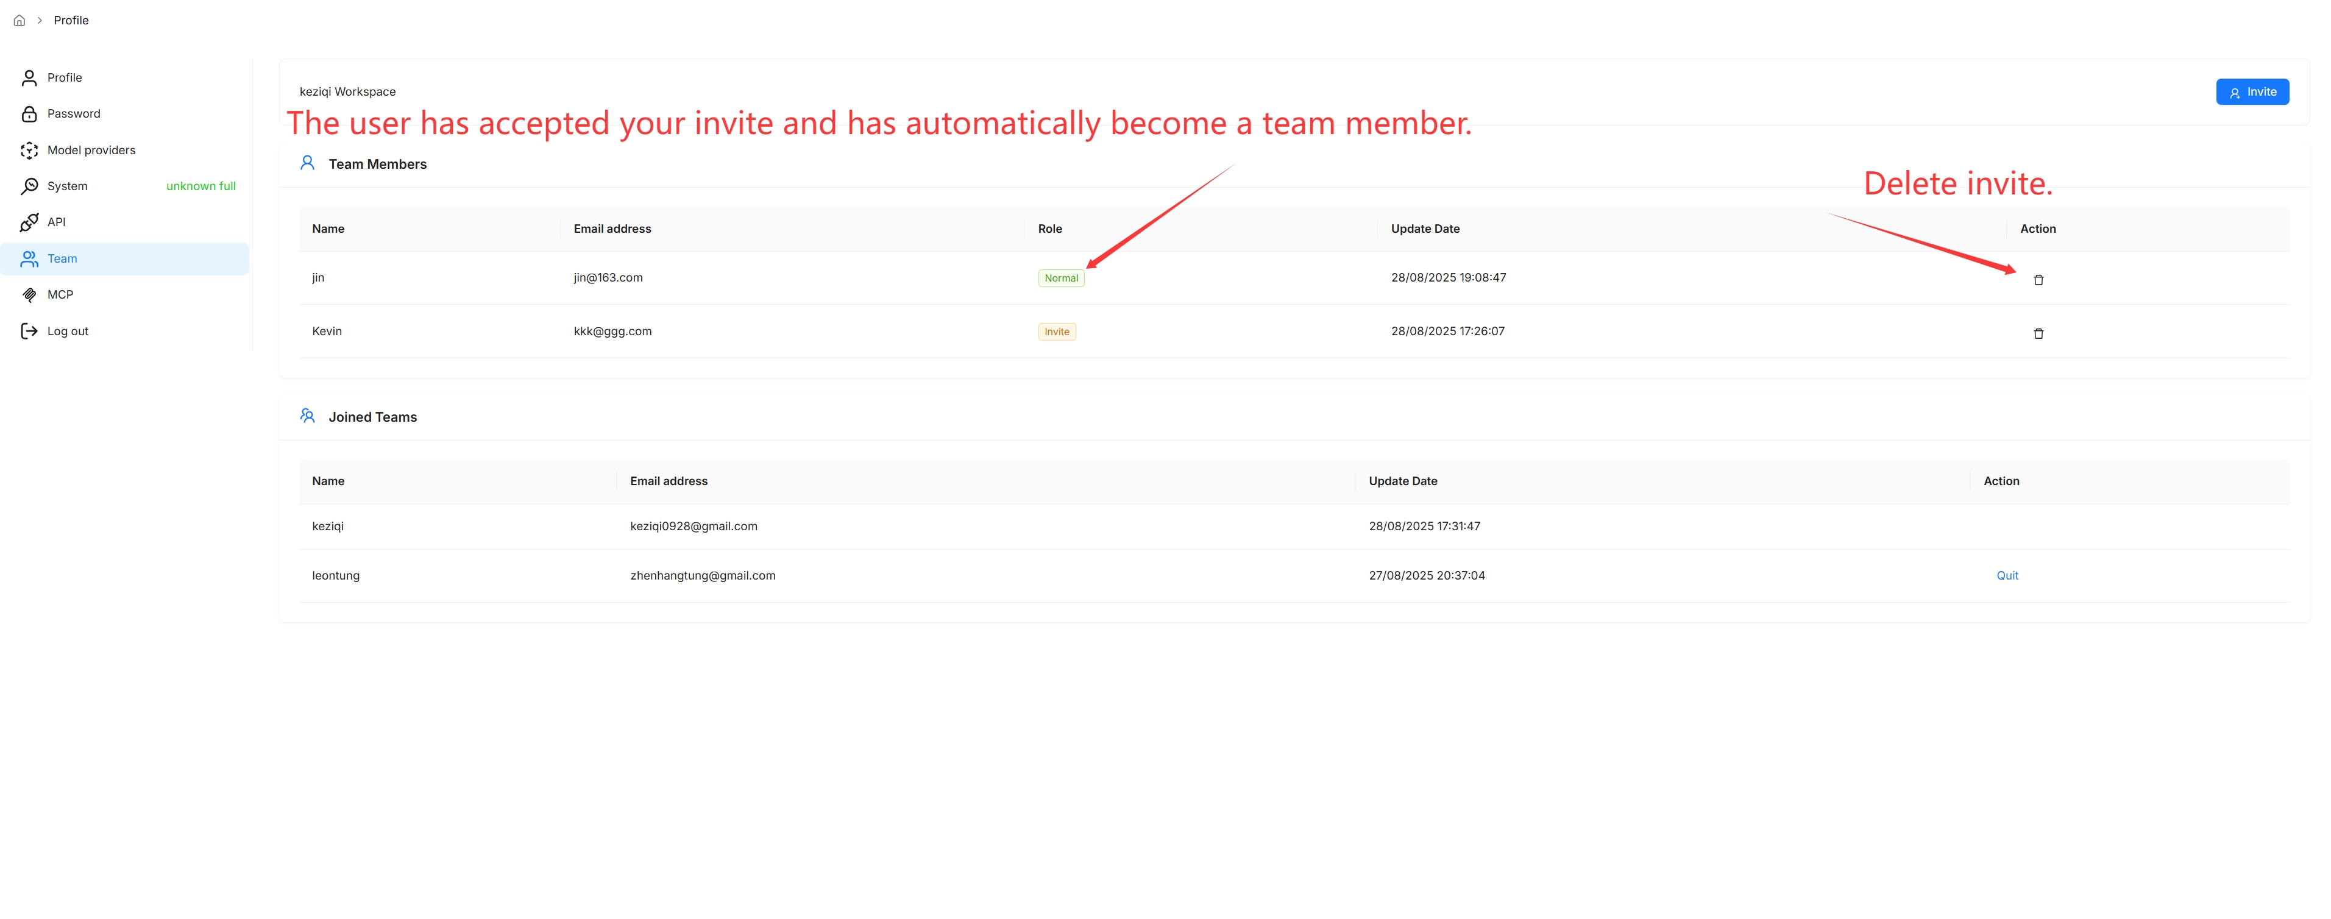Click the Log out icon
2331x919 pixels.
tap(29, 331)
